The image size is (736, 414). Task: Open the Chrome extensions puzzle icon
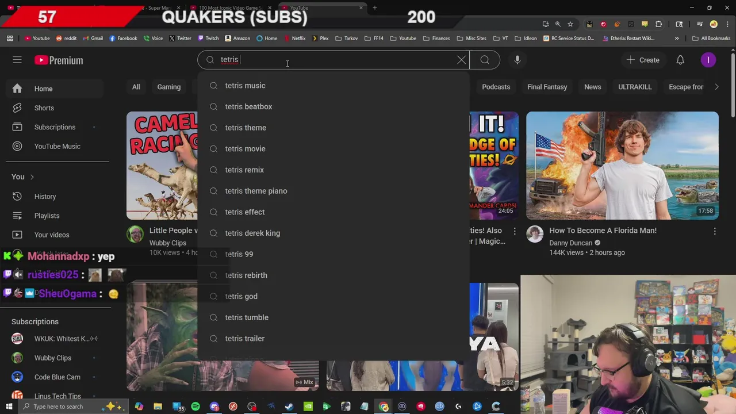[x=659, y=24]
